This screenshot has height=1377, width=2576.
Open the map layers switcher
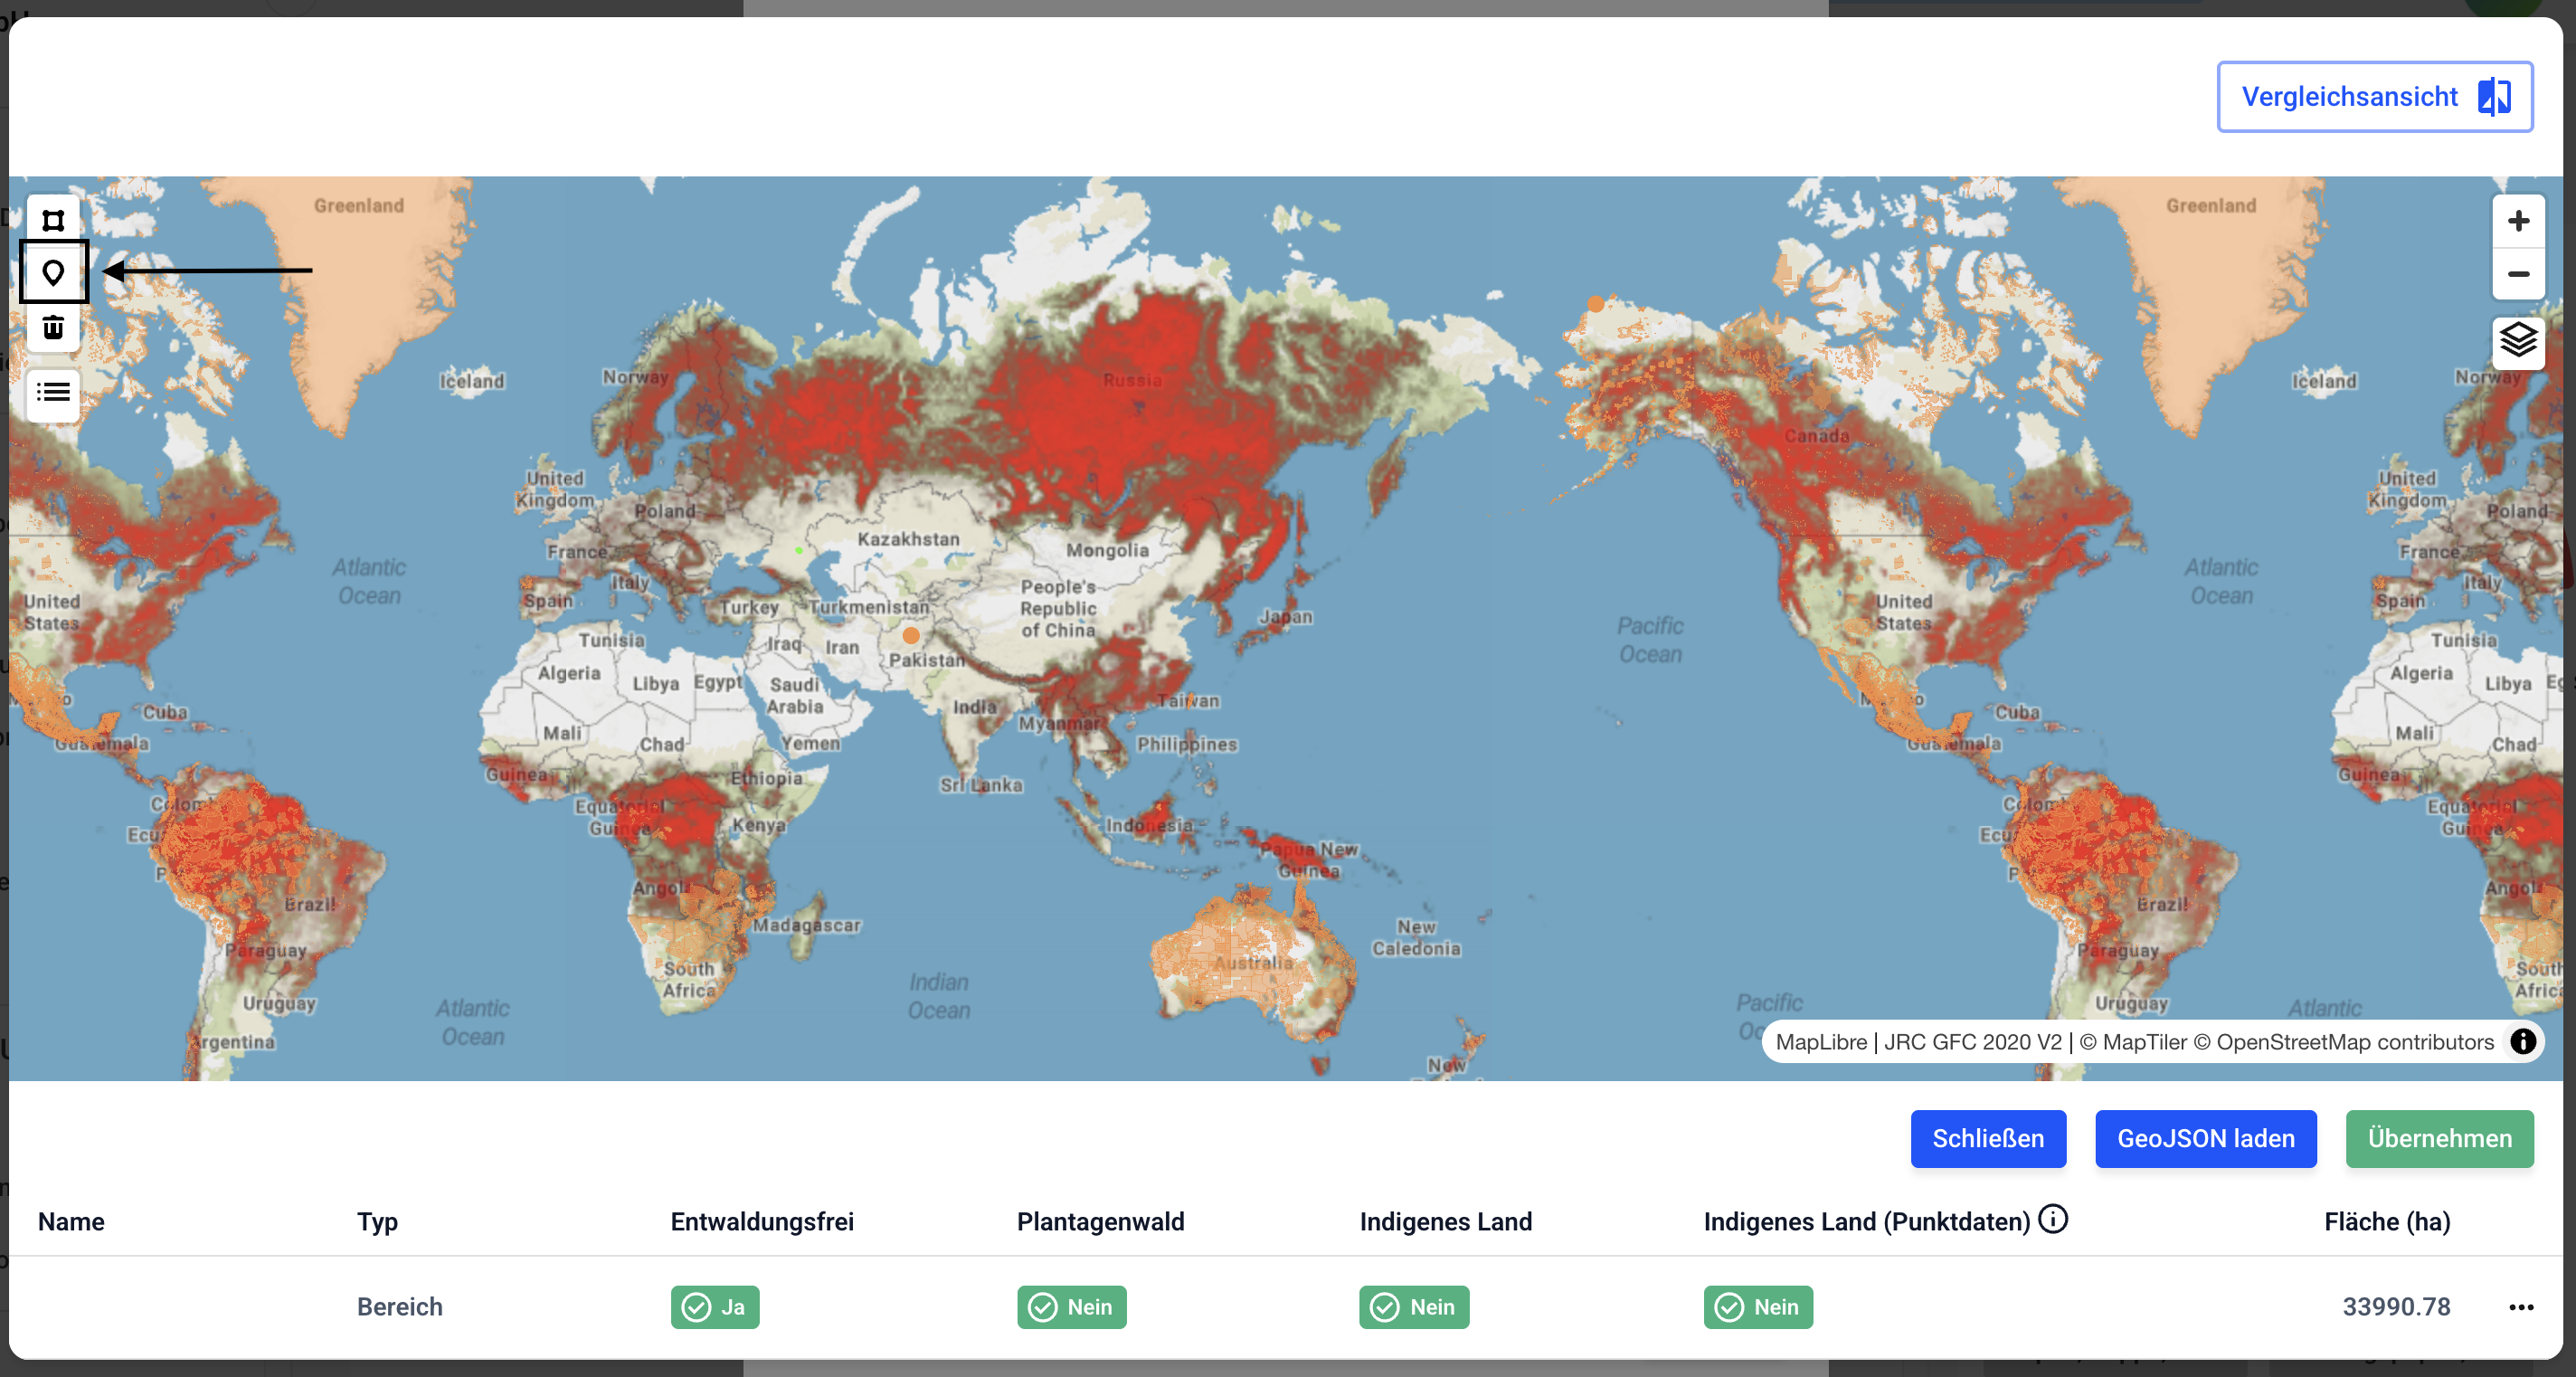tap(2518, 341)
